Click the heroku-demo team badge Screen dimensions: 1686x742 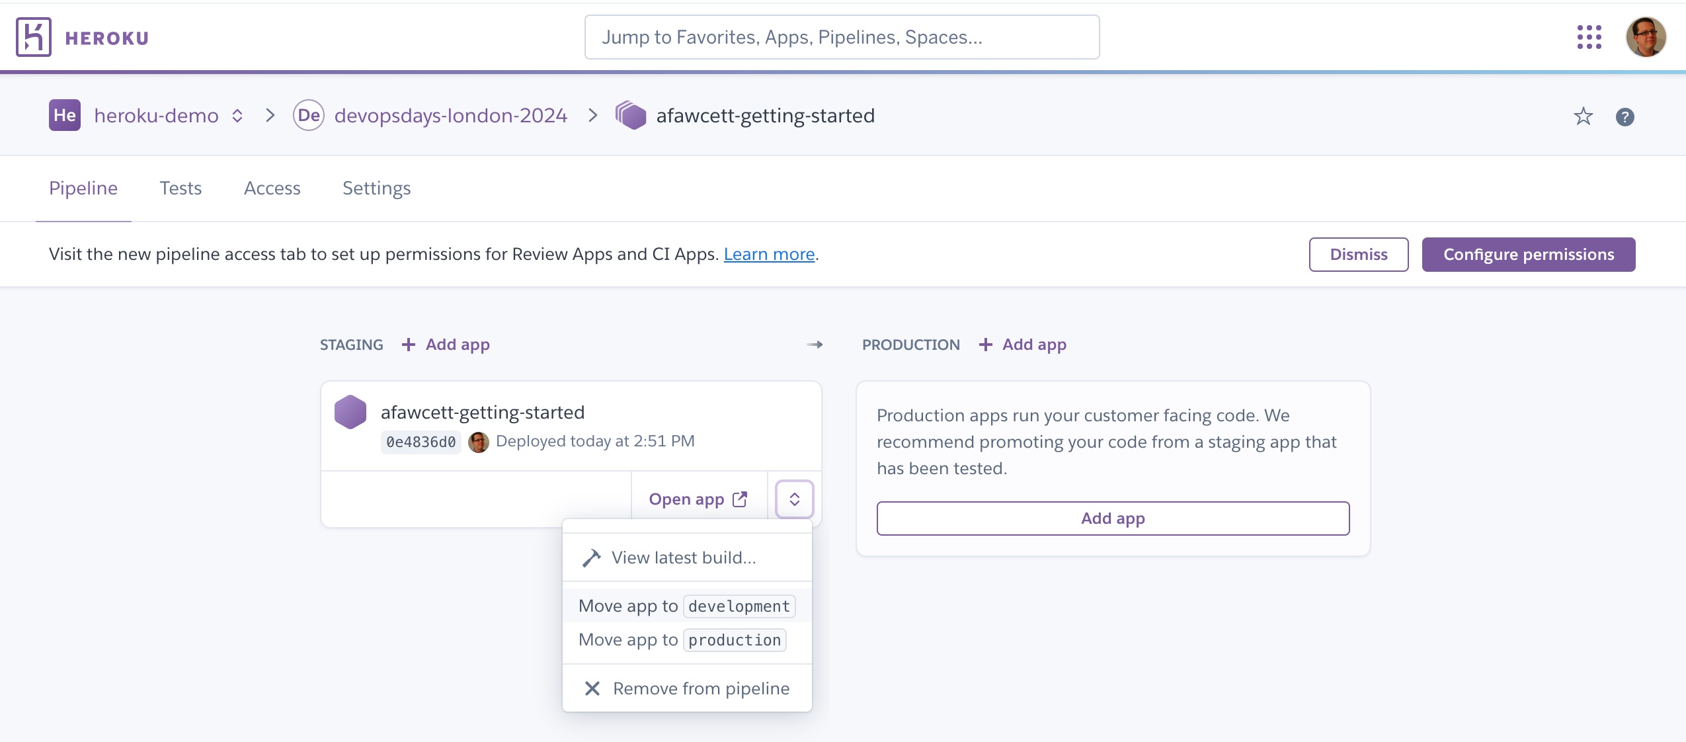[x=65, y=115]
